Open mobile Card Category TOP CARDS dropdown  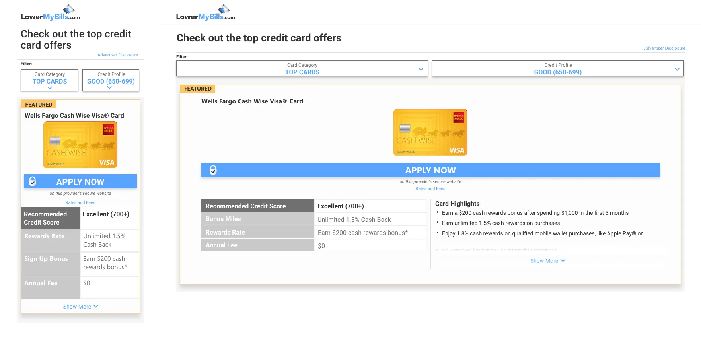[x=50, y=80]
